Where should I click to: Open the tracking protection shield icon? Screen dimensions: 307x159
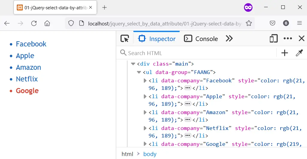click(71, 23)
